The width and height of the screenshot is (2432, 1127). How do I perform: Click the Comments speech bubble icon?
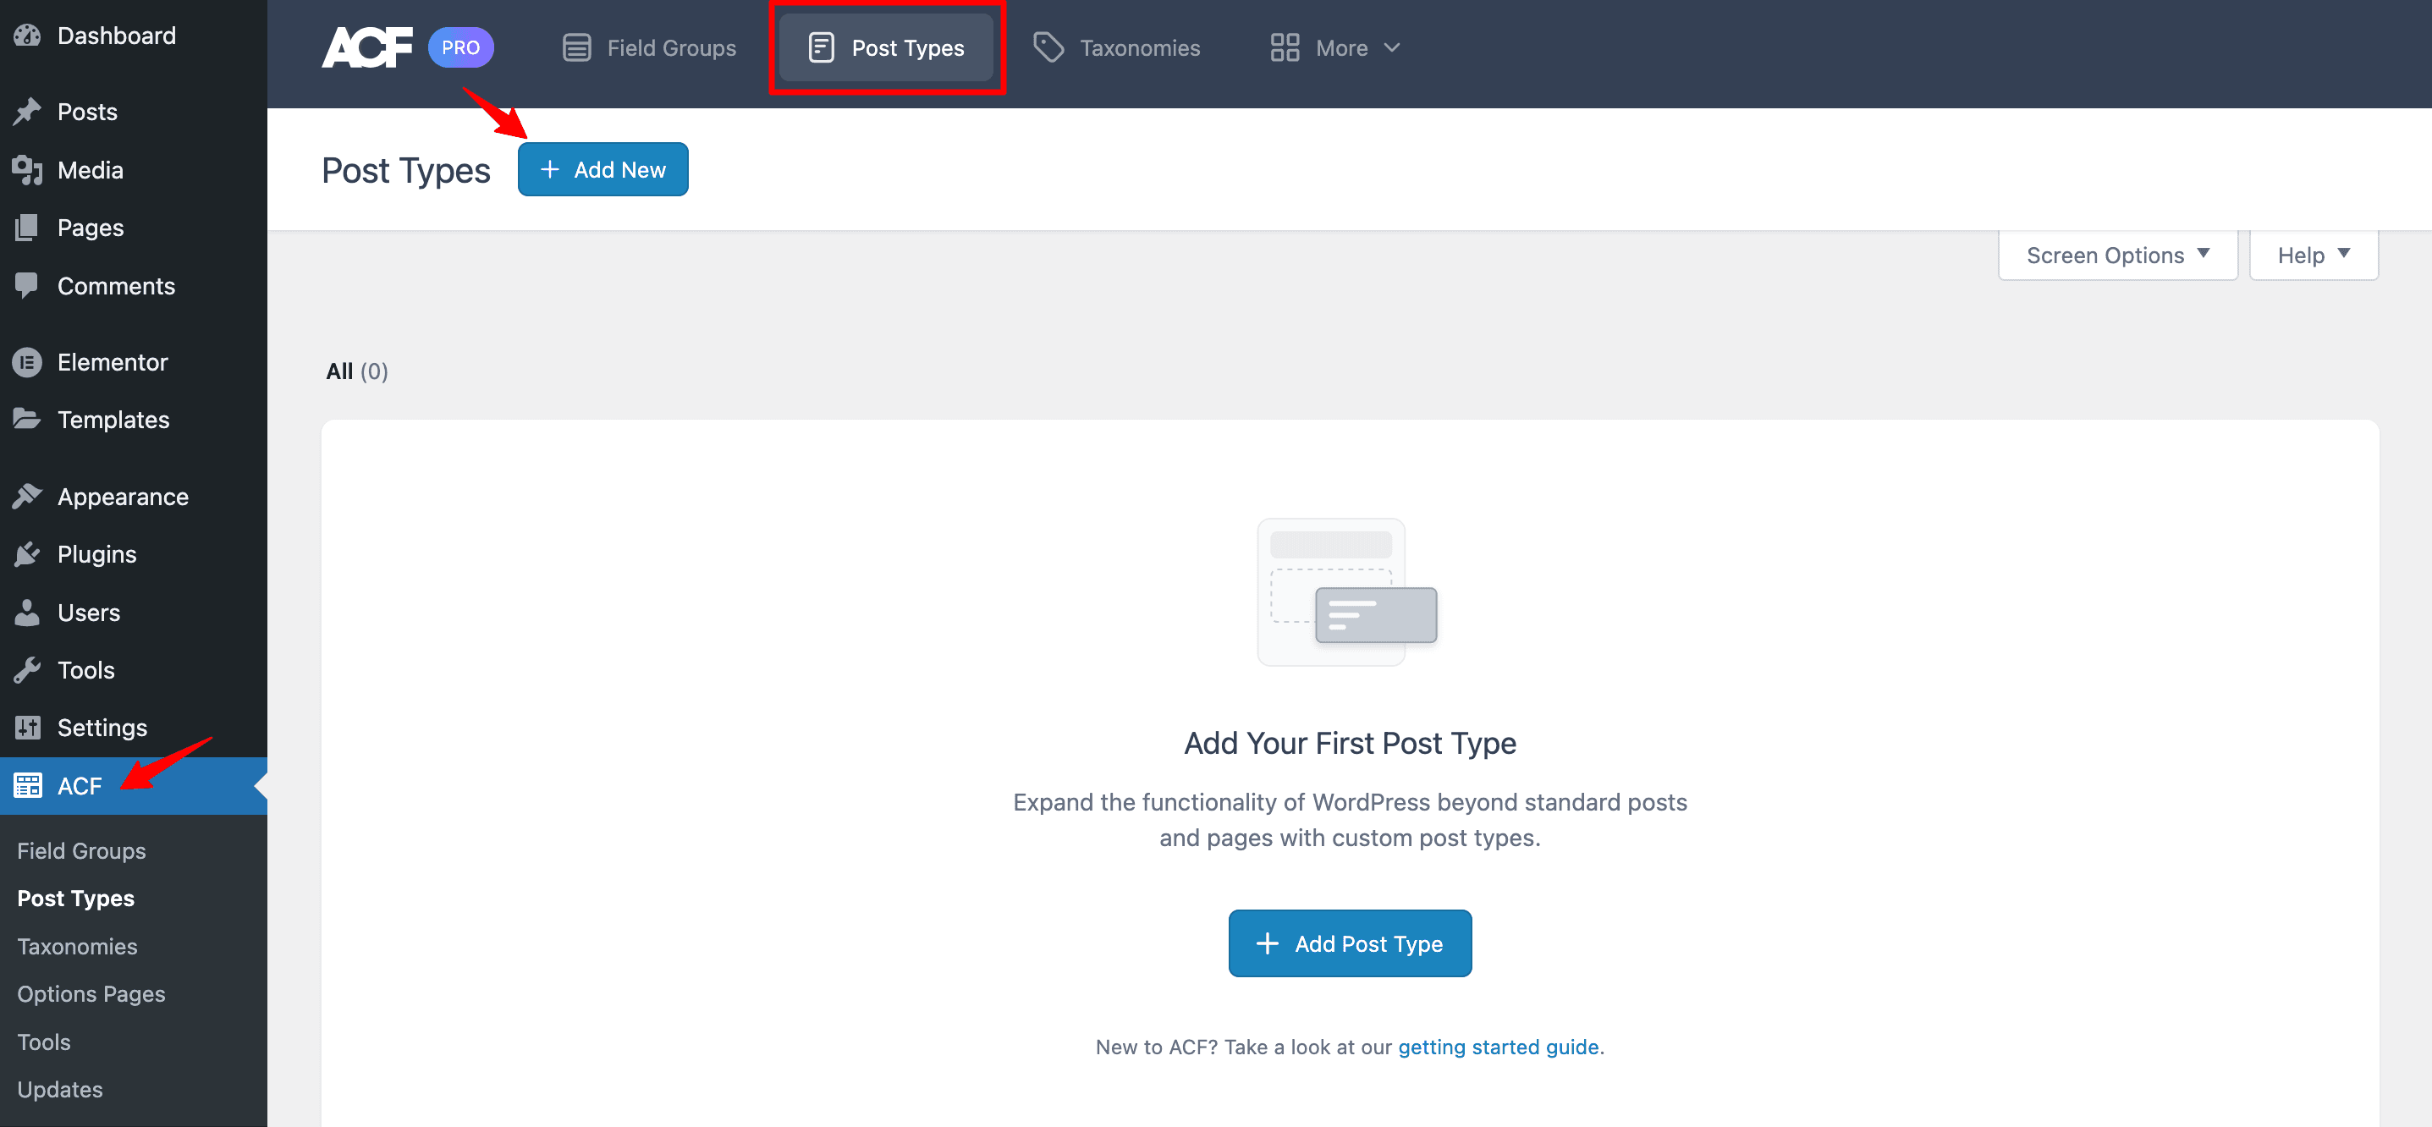(27, 285)
